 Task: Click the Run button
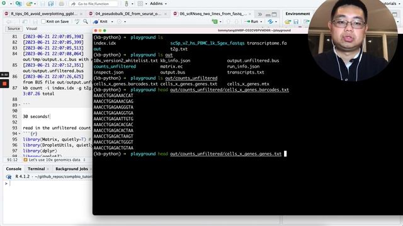[x=251, y=21]
